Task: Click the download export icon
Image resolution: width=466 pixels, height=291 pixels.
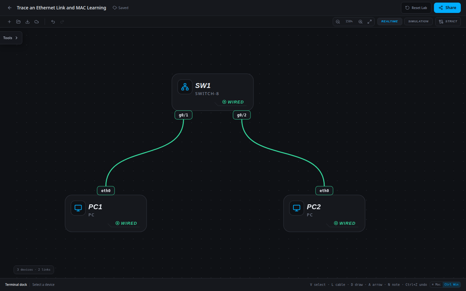Action: (x=28, y=22)
